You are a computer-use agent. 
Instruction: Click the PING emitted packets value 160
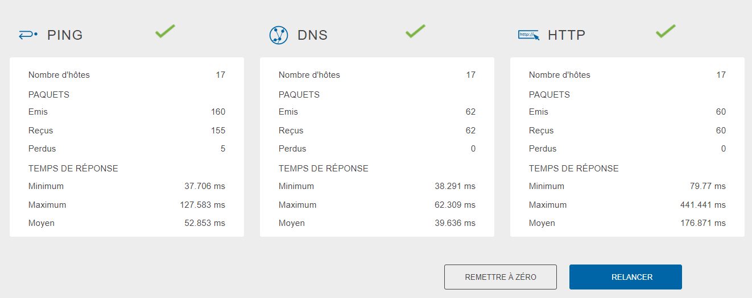[218, 112]
